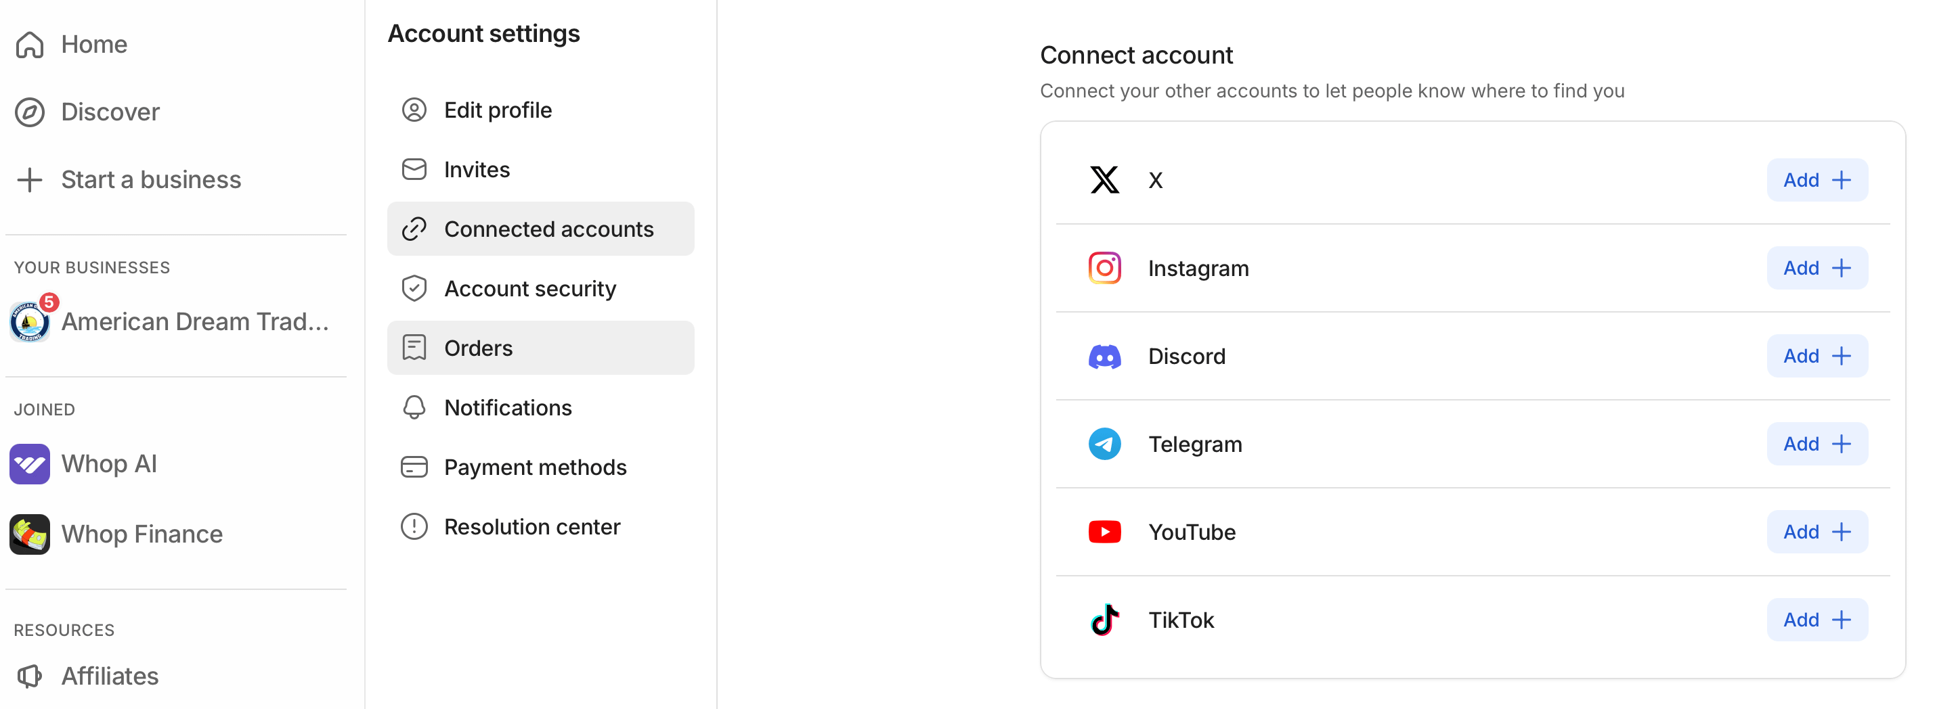Open Notifications settings
The width and height of the screenshot is (1935, 709).
(x=541, y=407)
